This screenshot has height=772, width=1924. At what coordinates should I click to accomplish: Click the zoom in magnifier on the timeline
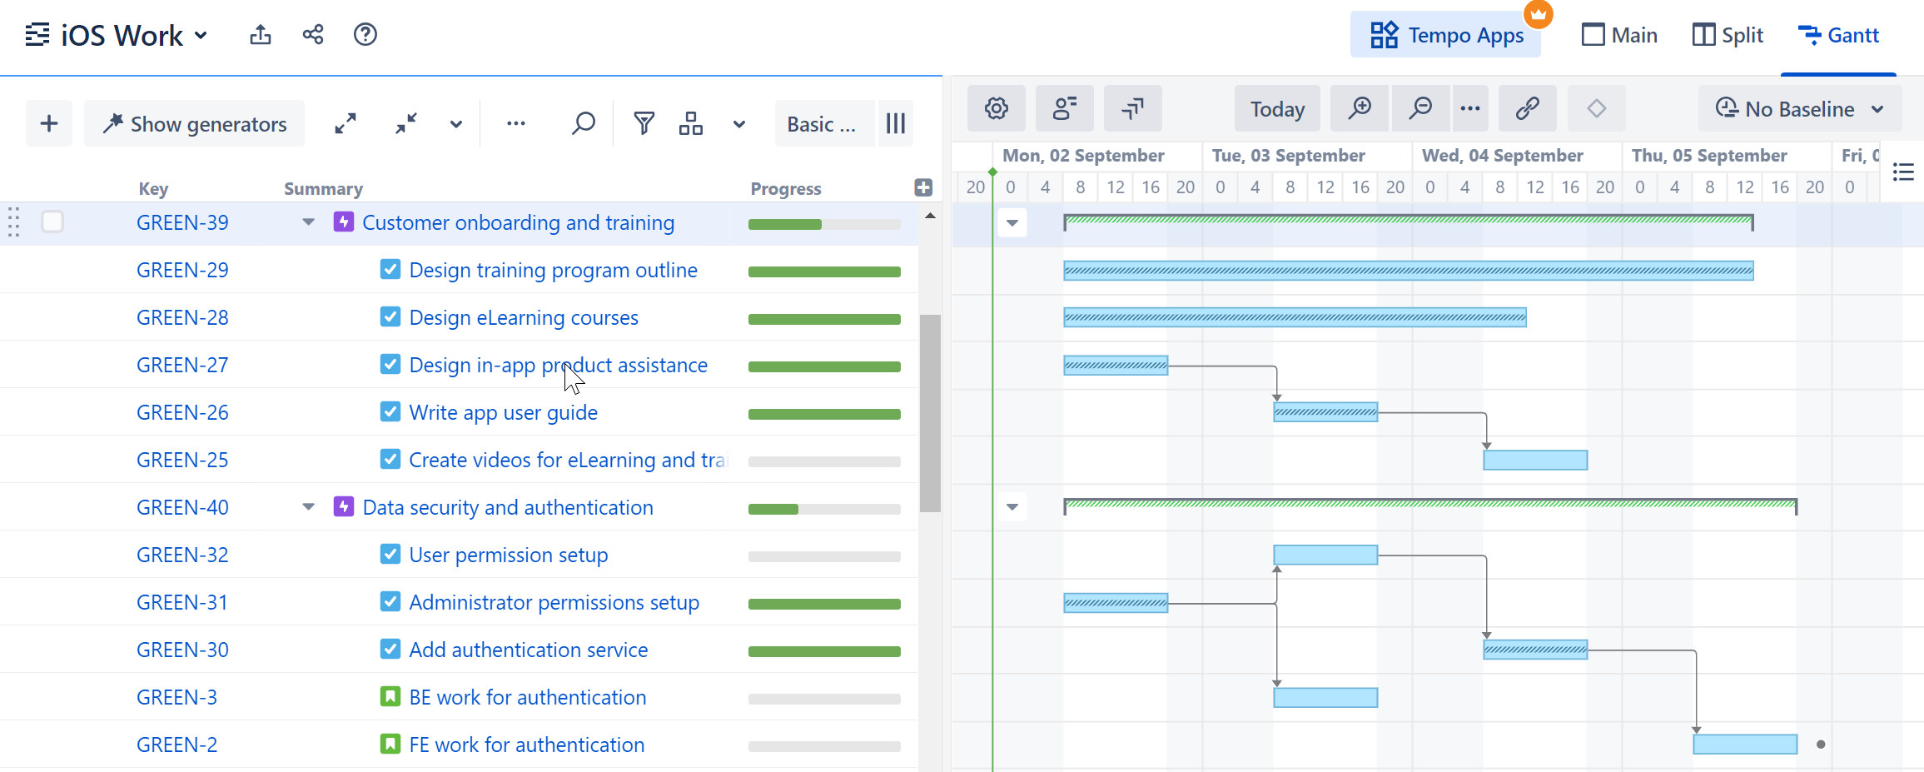pos(1359,108)
